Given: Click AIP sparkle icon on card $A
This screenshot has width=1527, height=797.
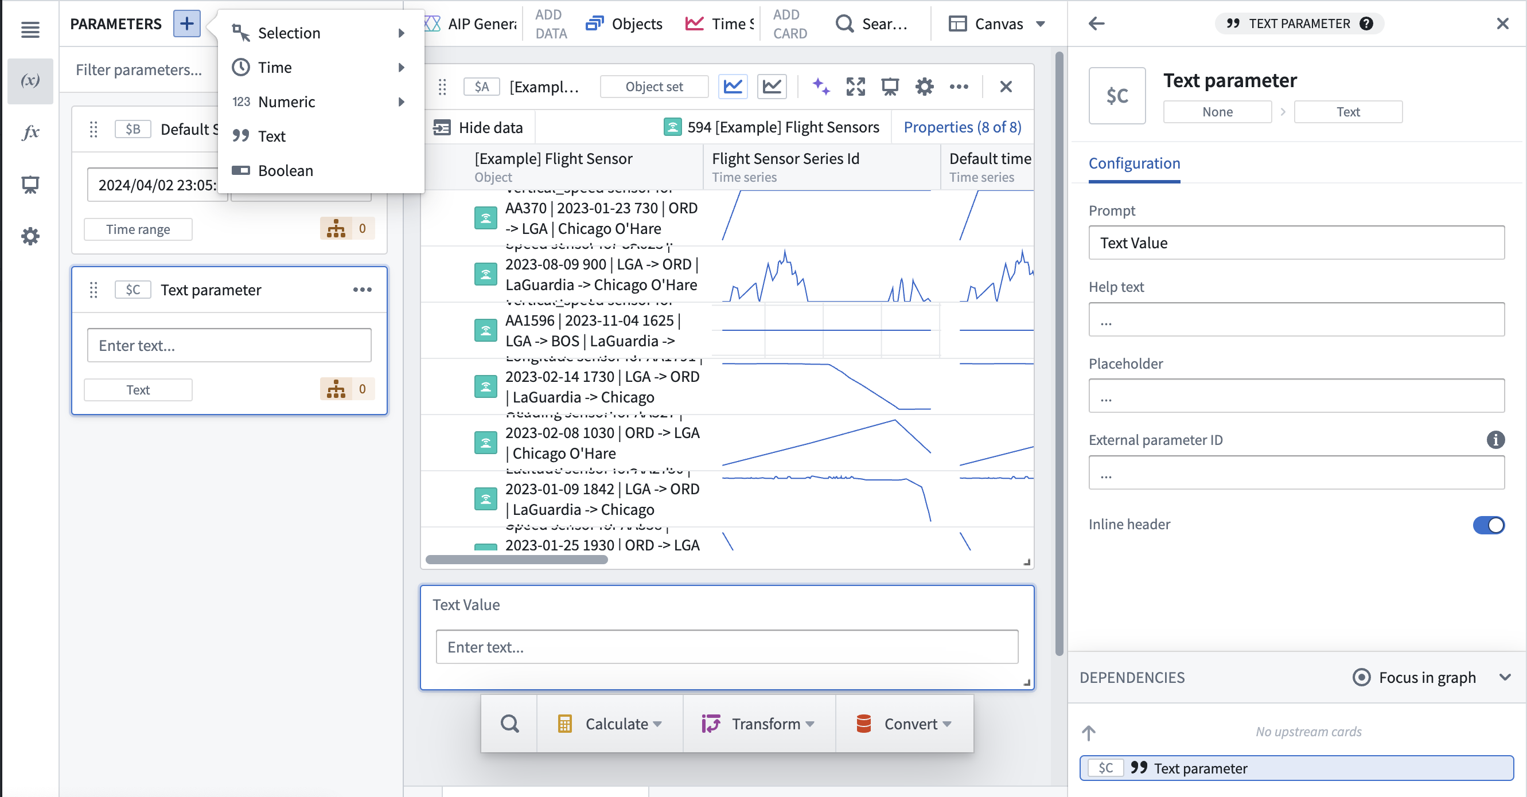Looking at the screenshot, I should 821,87.
